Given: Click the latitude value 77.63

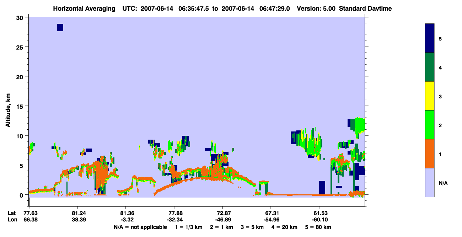Looking at the screenshot, I should tap(30, 213).
